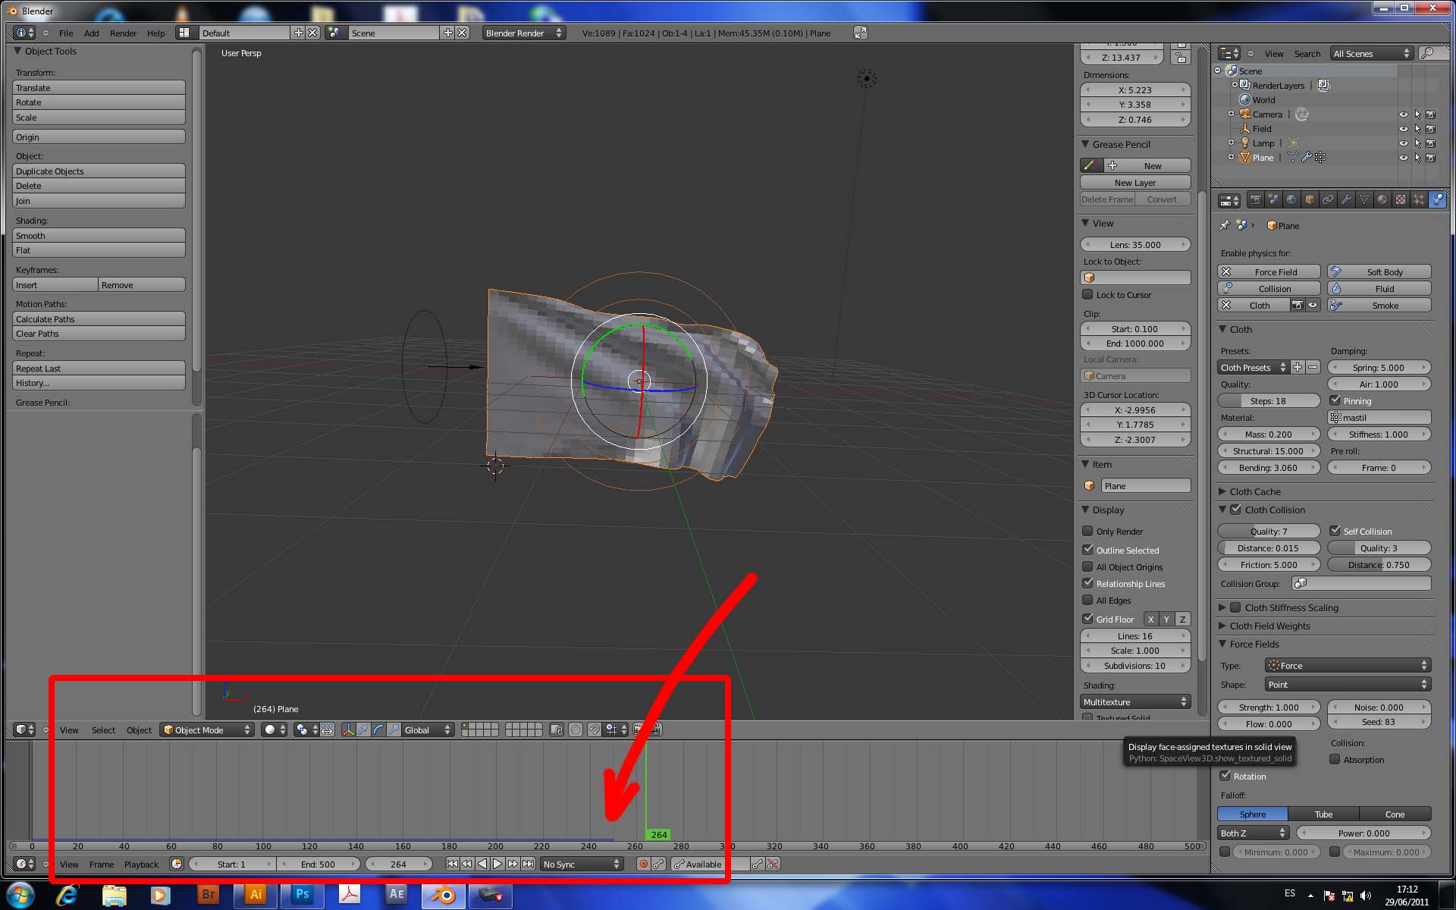Click the Play animation button in timeline
The width and height of the screenshot is (1456, 910).
click(x=497, y=864)
